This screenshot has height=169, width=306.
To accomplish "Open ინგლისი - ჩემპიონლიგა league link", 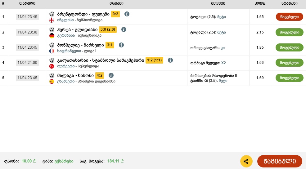I will pos(80,20).
